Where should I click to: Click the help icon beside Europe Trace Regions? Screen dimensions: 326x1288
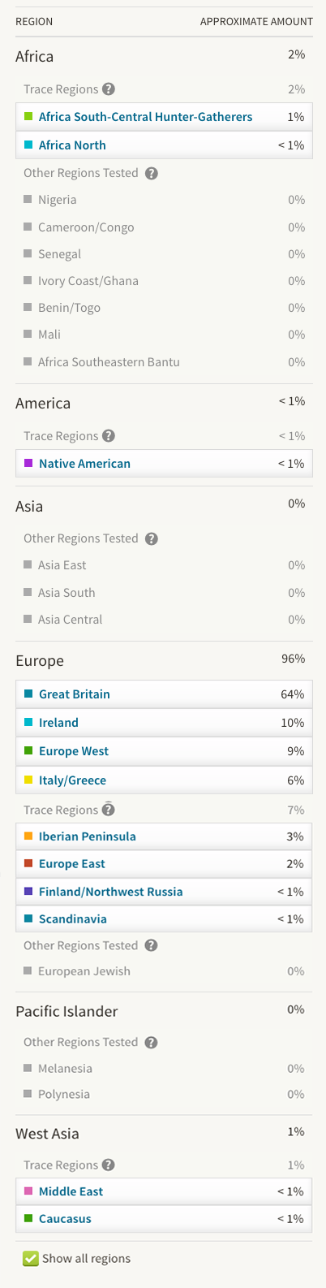(109, 810)
